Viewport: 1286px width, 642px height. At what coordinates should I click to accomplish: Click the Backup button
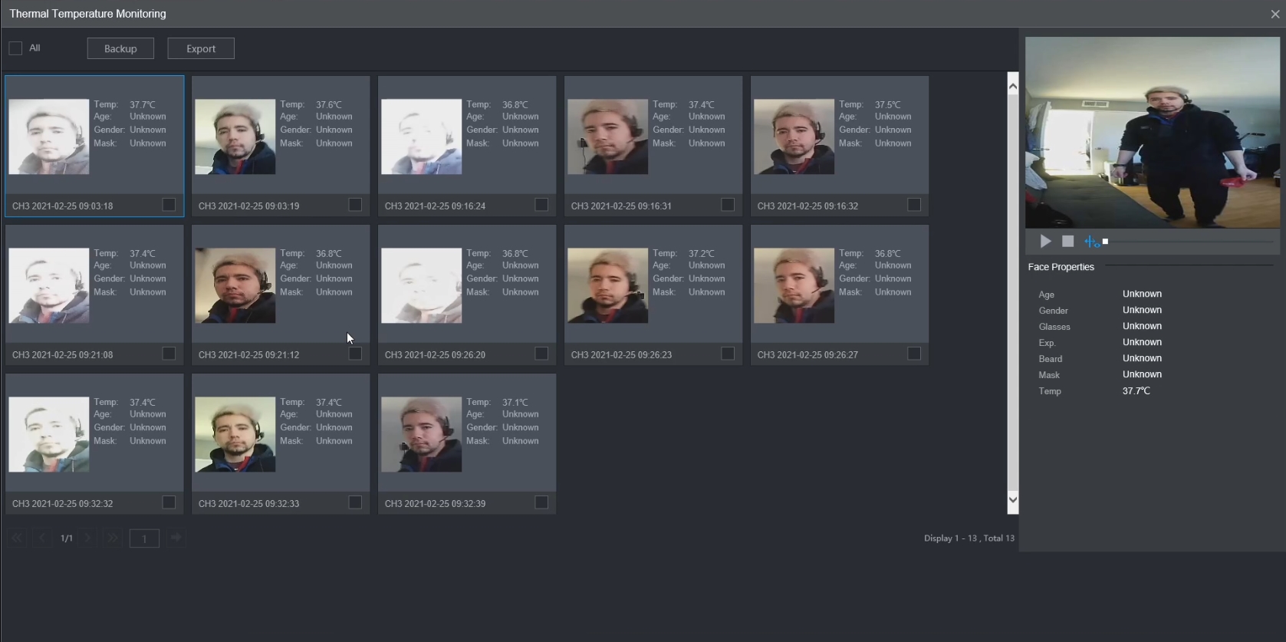pyautogui.click(x=120, y=48)
